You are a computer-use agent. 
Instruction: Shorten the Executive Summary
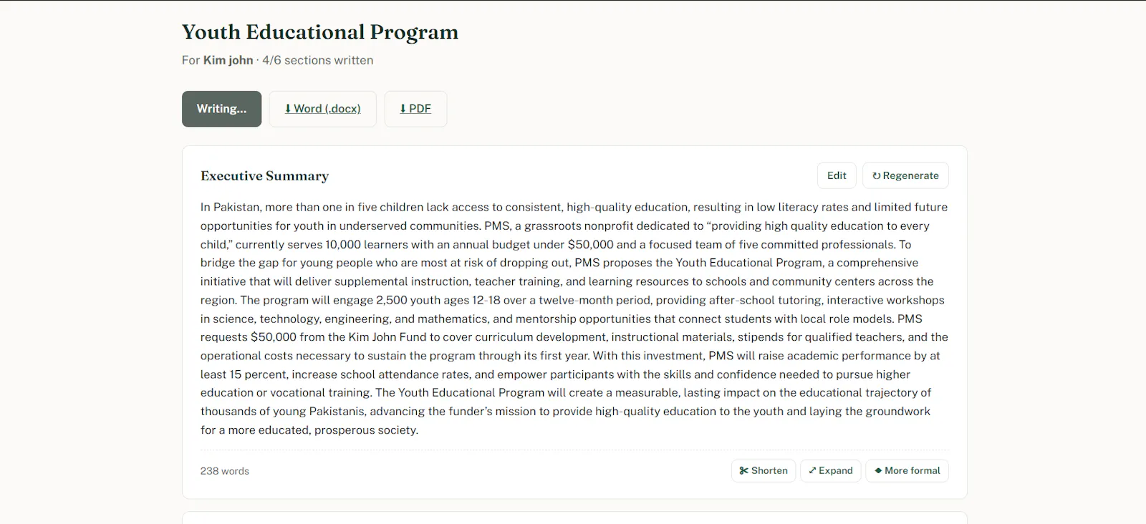pos(764,470)
